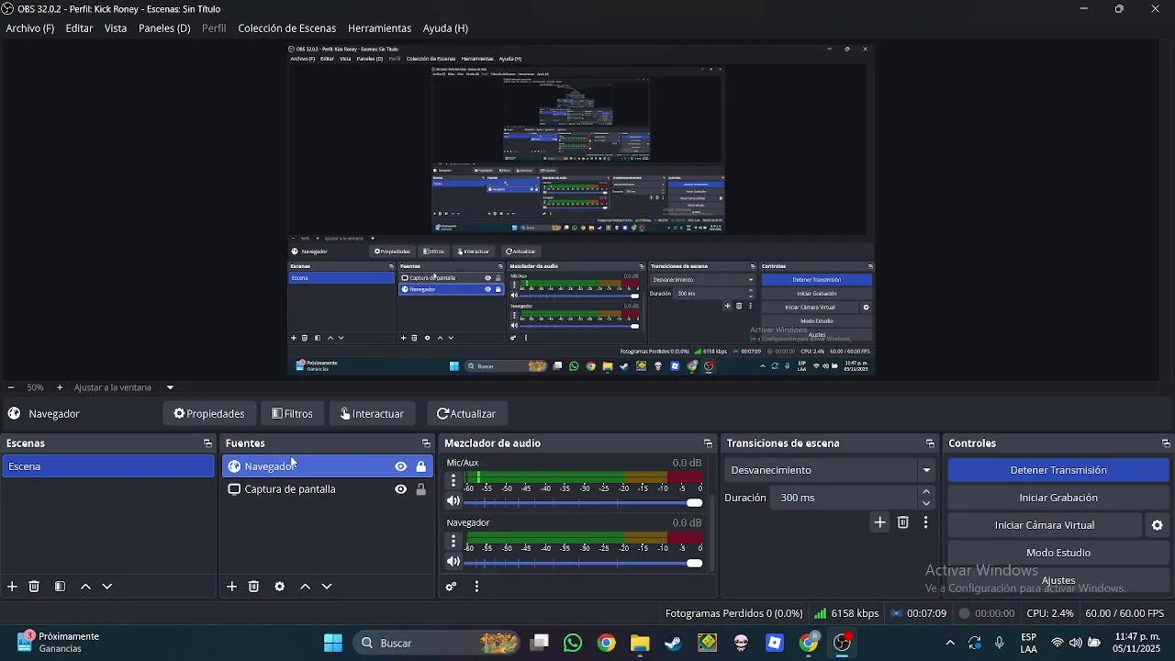Open the Paneles menu
This screenshot has height=661, width=1175.
[x=164, y=28]
